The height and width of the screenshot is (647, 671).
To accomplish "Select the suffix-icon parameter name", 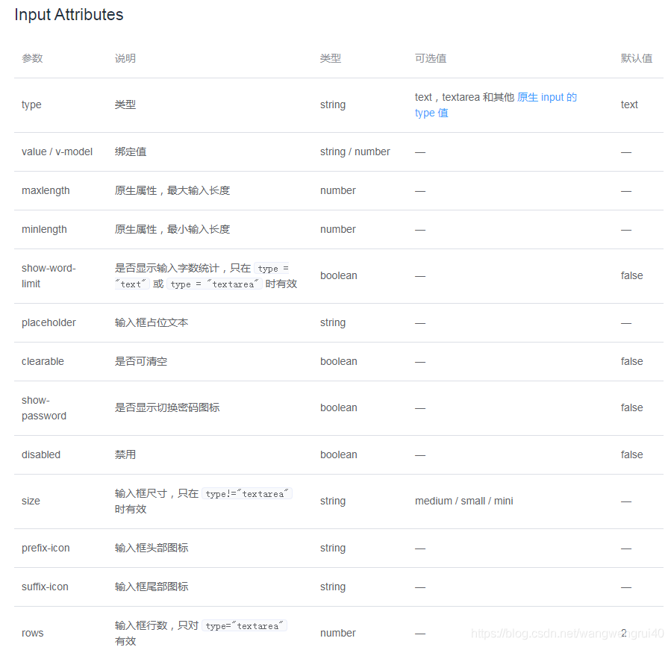I will [x=45, y=587].
